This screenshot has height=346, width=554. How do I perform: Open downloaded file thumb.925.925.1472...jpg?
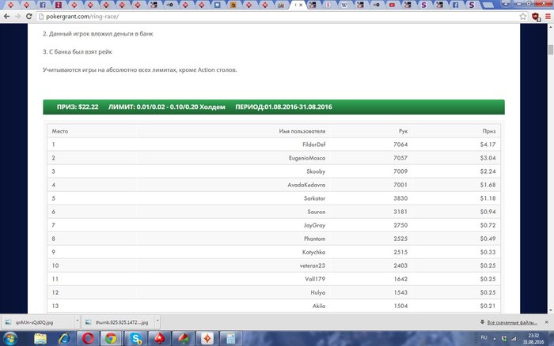(x=119, y=322)
